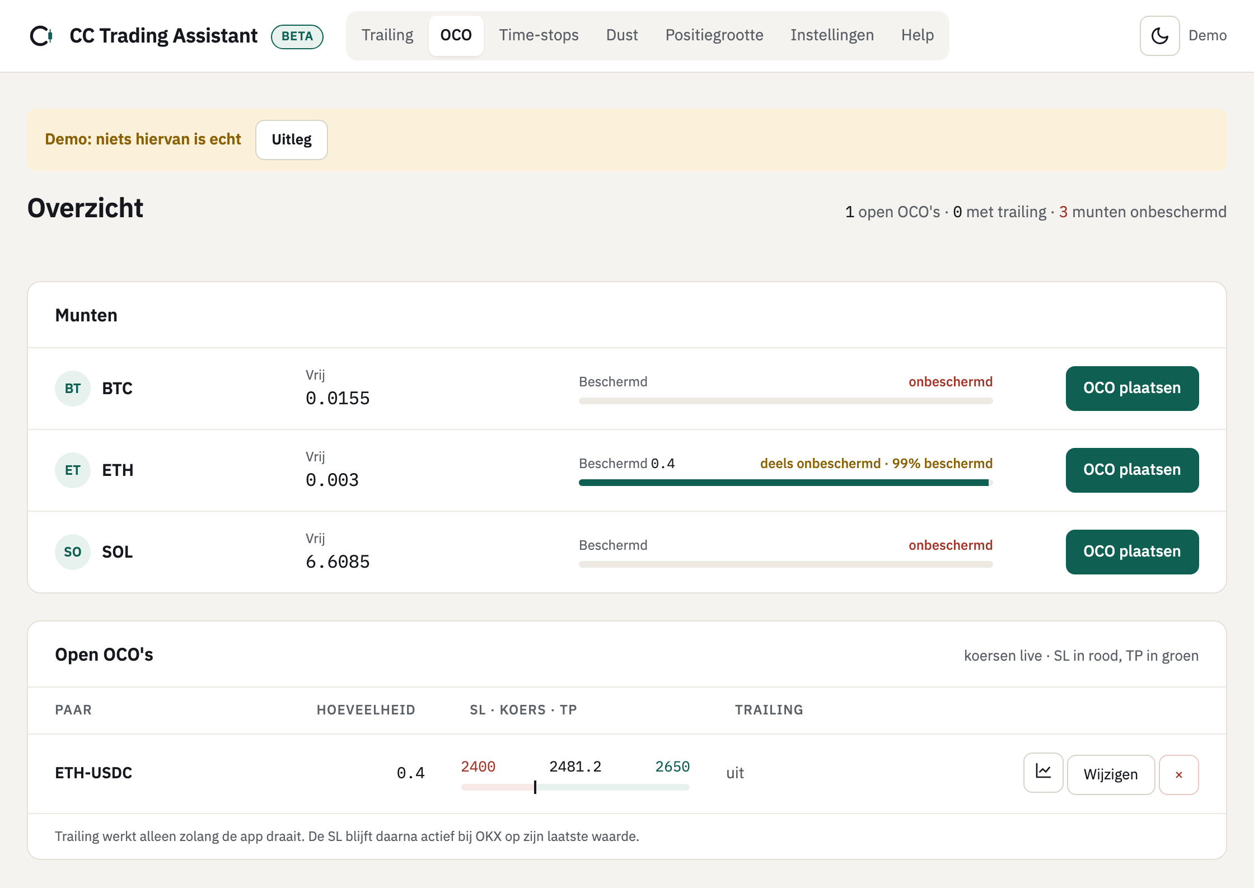Click the ETH protection progress bar
Image resolution: width=1254 pixels, height=888 pixels.
tap(785, 483)
